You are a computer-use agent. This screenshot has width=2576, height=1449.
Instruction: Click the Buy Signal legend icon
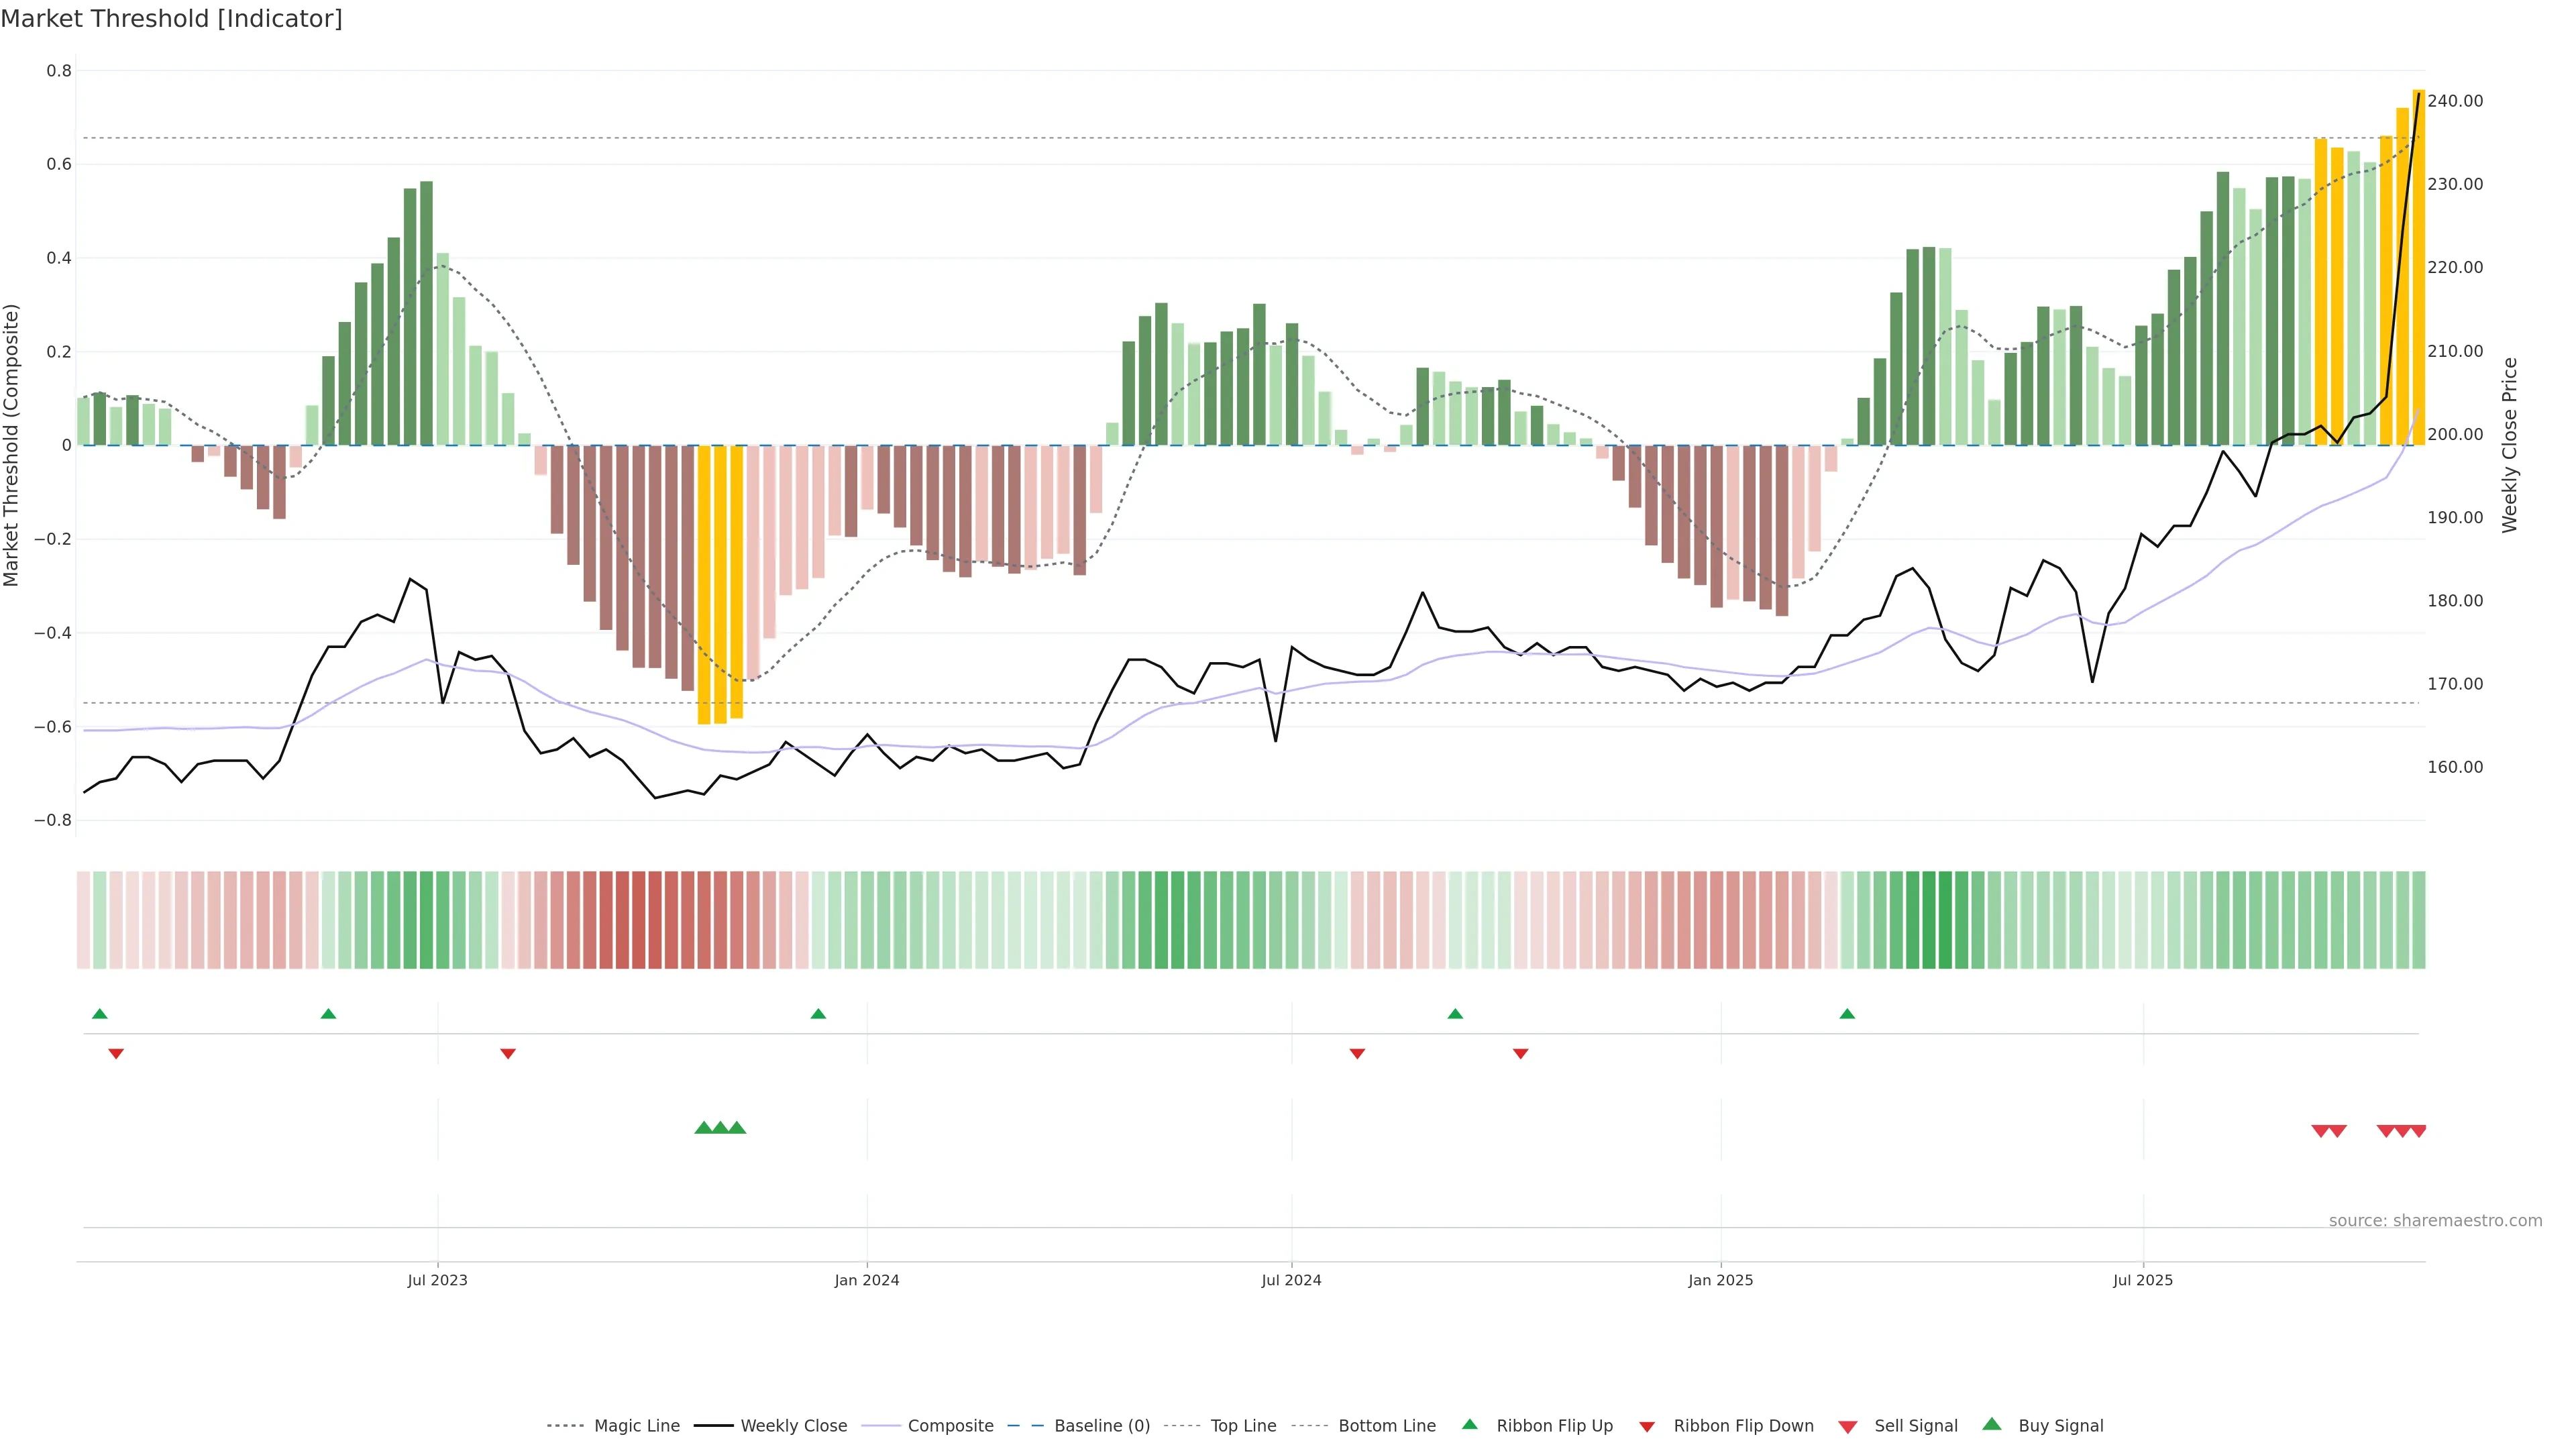(x=1992, y=1424)
